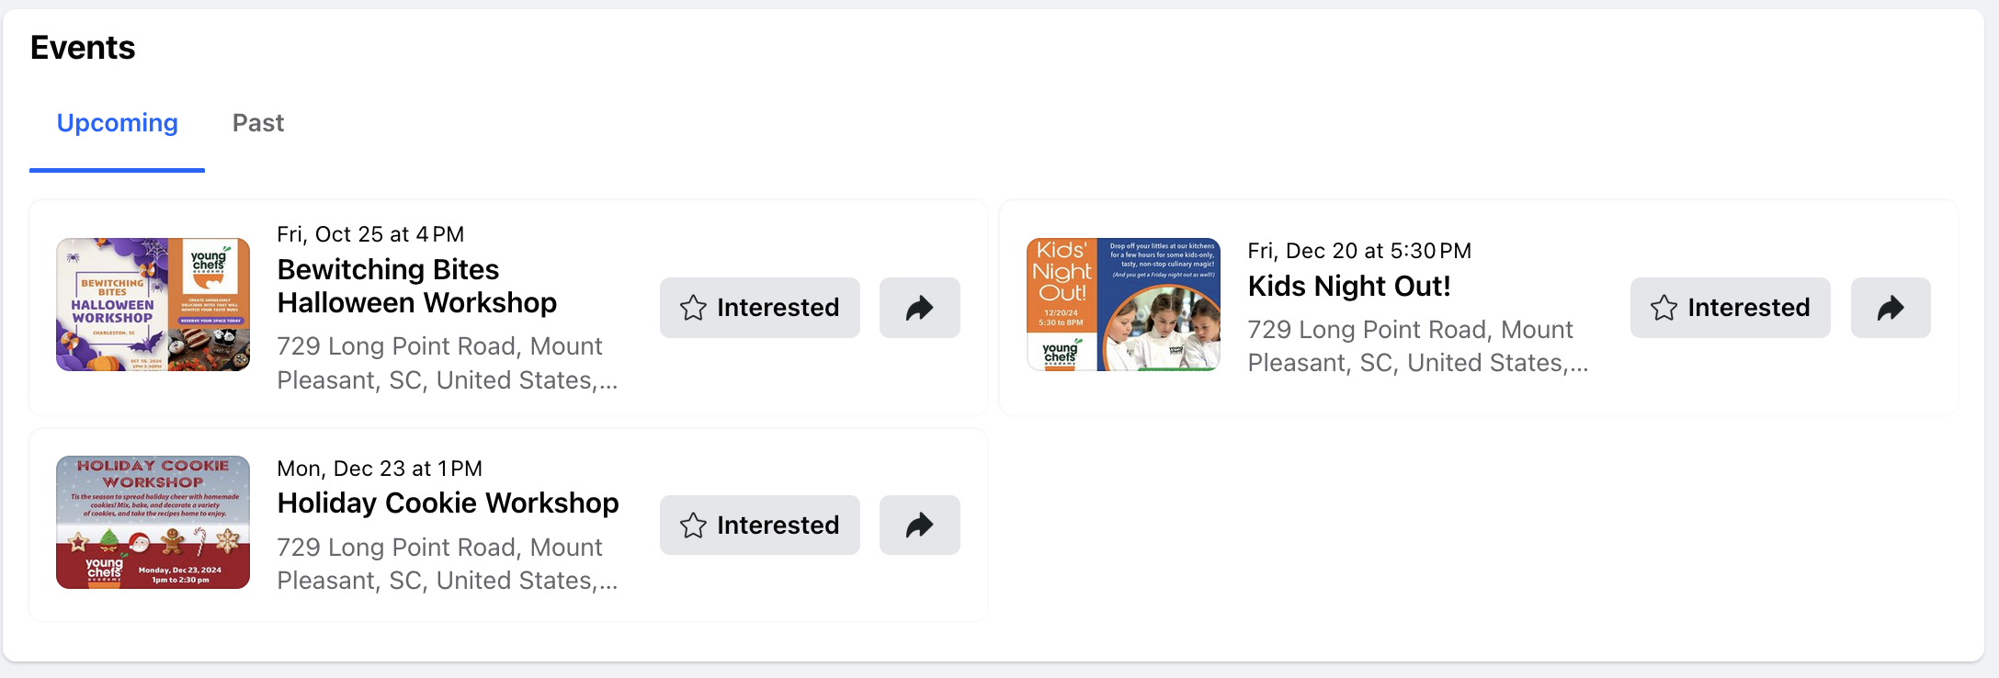Click the Fri, Oct 25 at 4 PM date
The image size is (1999, 678).
click(x=370, y=234)
